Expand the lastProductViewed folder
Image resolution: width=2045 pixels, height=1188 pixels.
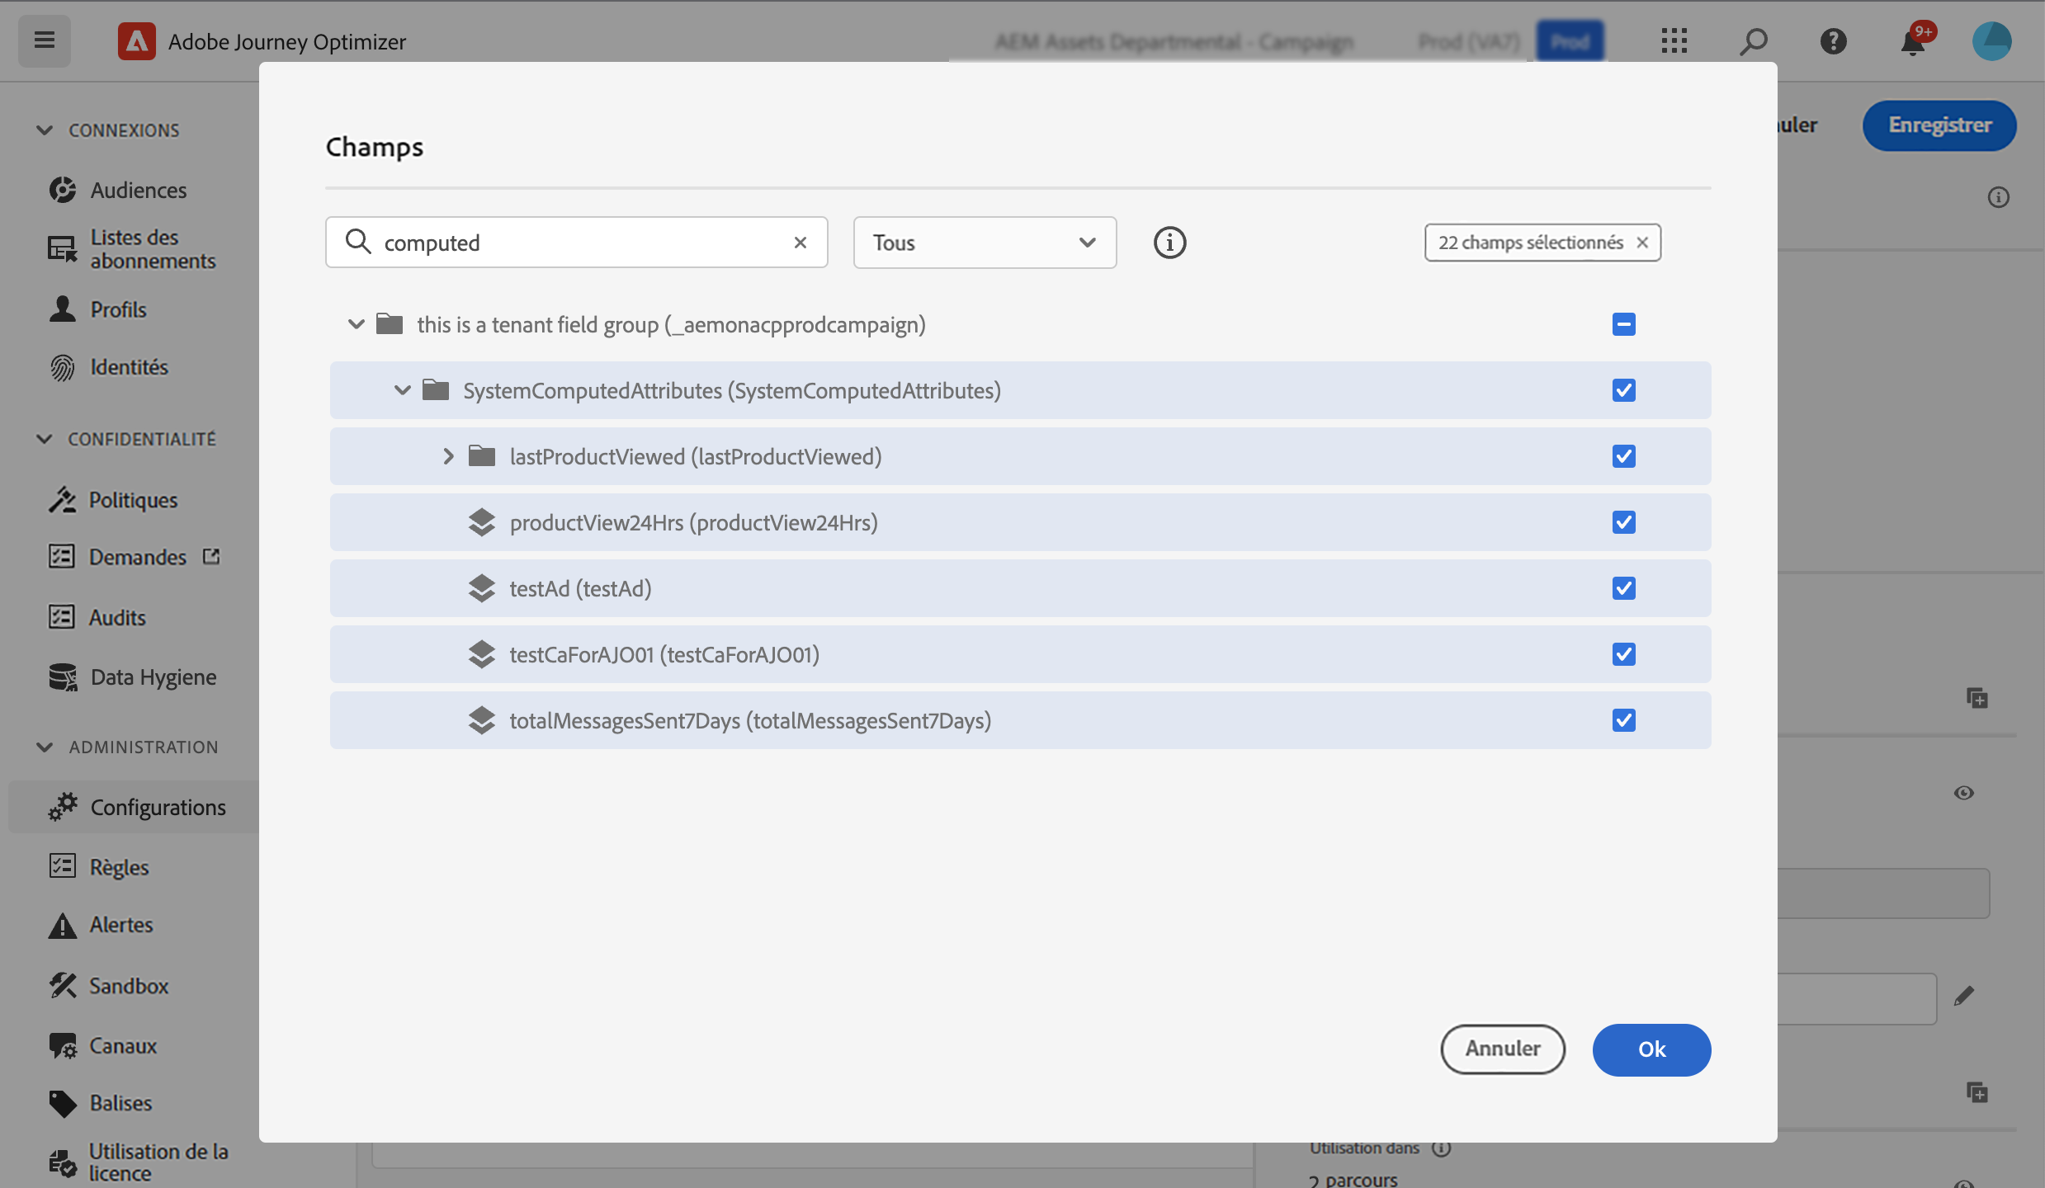[x=448, y=456]
